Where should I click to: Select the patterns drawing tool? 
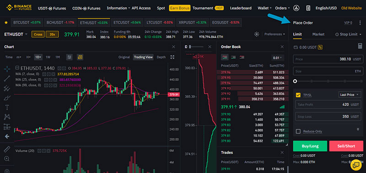pyautogui.click(x=7, y=117)
